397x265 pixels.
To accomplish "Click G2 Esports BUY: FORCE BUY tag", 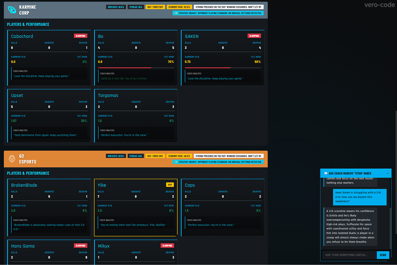I will 155,156.
